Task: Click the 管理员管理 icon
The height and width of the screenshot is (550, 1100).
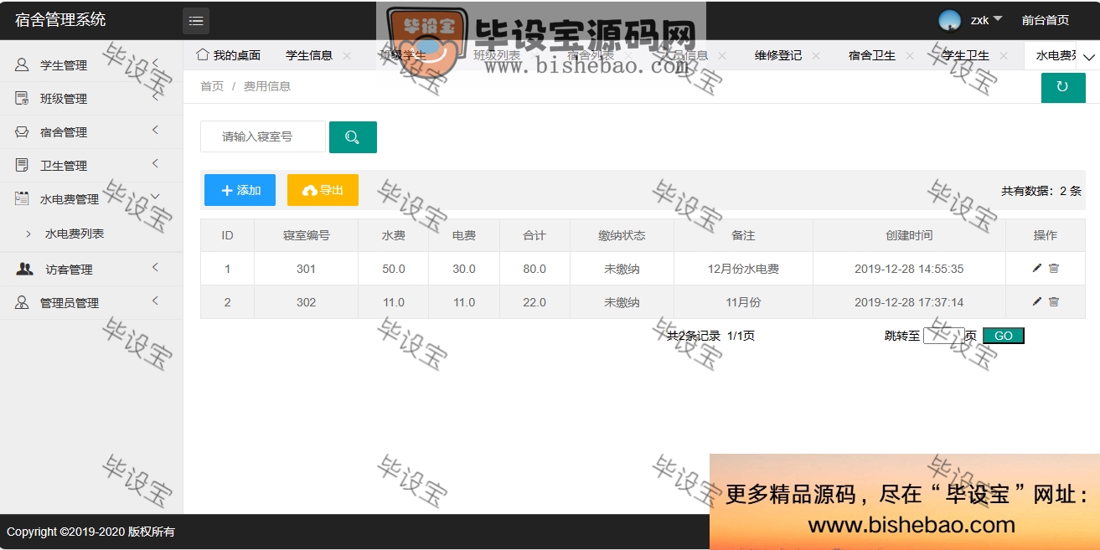Action: (x=23, y=302)
